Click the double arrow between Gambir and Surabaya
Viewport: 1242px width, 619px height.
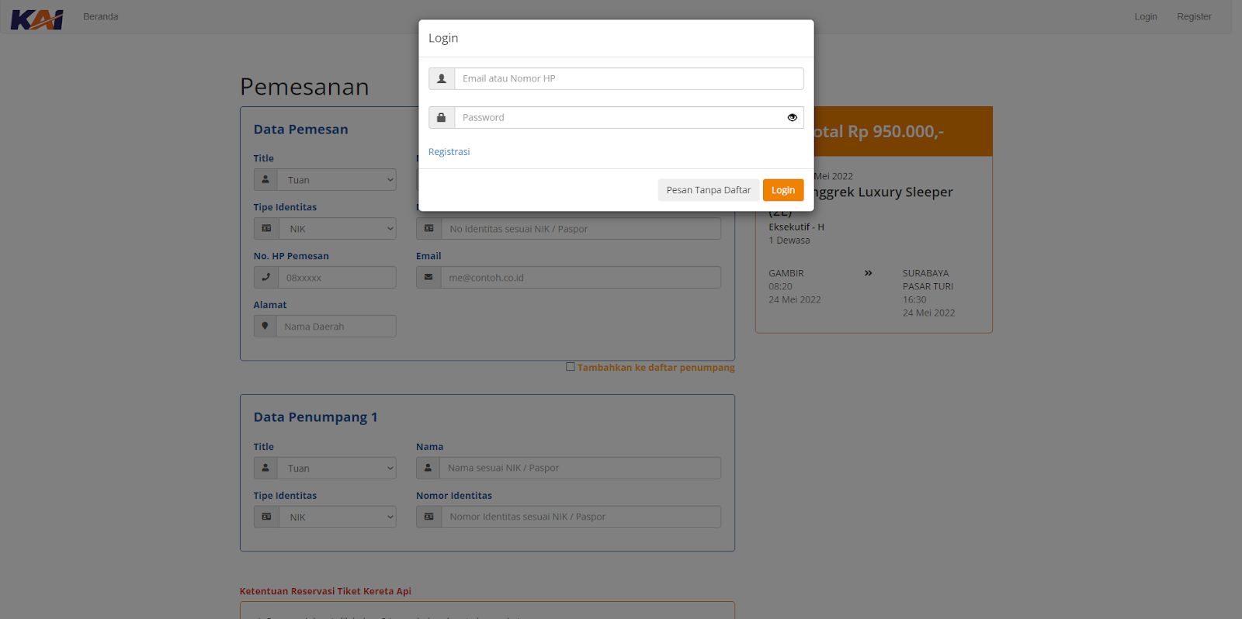[x=868, y=273]
